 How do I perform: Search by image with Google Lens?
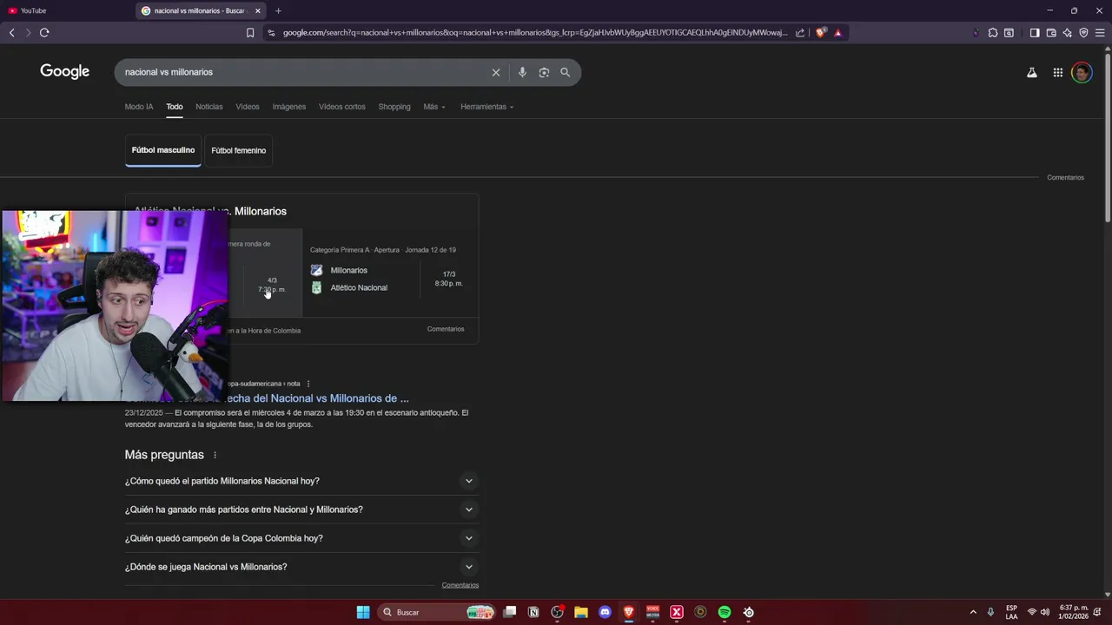pos(544,72)
